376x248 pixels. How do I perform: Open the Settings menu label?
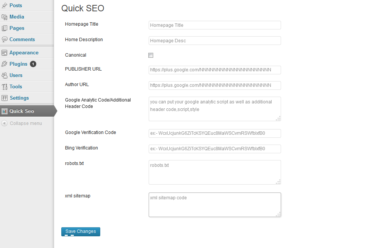(x=19, y=98)
